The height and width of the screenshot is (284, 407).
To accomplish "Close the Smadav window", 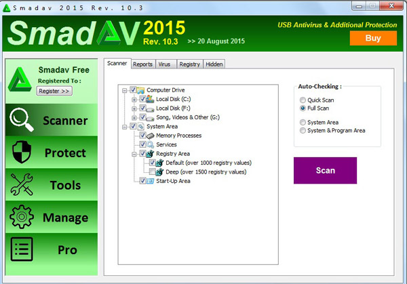I will pos(391,5).
